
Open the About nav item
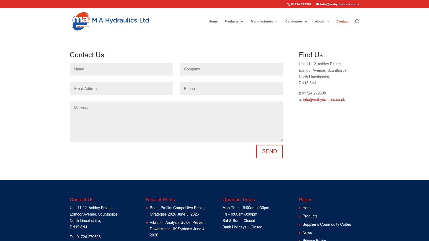[x=320, y=21]
